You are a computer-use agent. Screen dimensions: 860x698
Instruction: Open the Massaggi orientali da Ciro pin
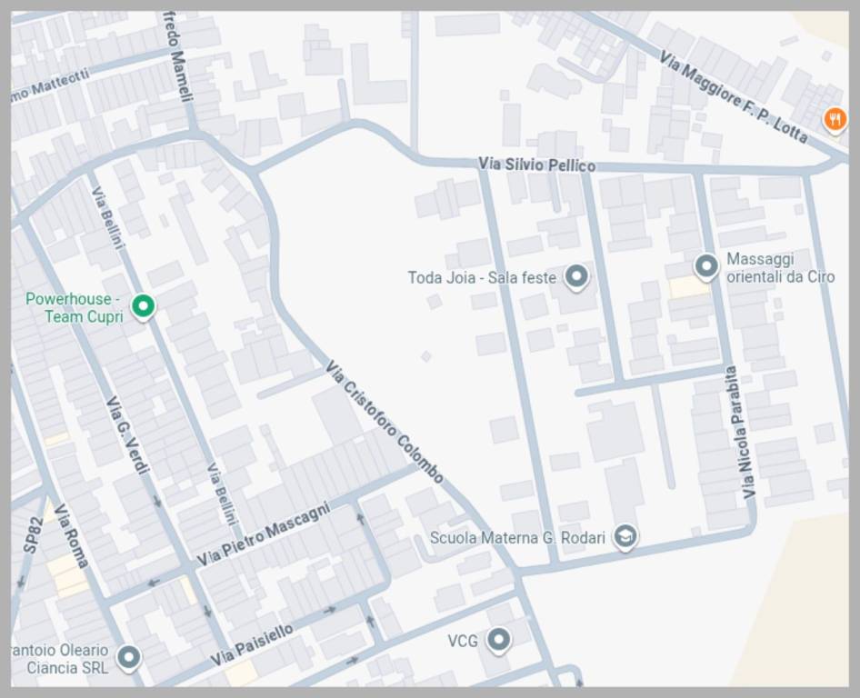[706, 266]
